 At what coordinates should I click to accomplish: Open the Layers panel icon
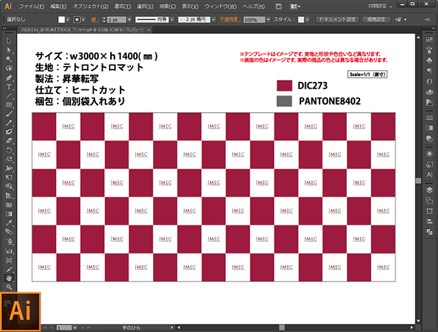(x=428, y=191)
